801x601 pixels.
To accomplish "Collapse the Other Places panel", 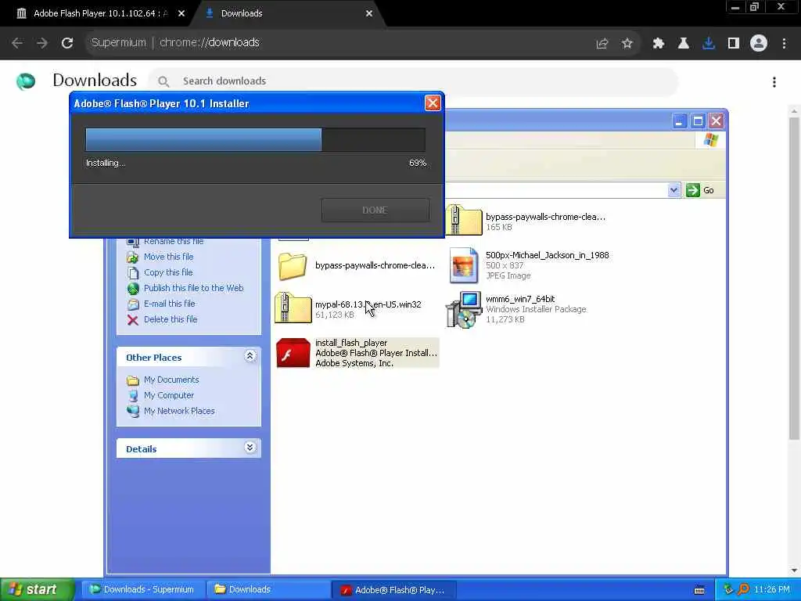I will [250, 356].
